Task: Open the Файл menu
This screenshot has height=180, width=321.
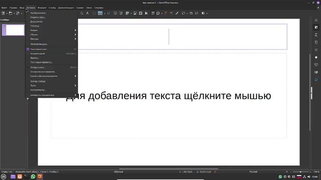Action: point(4,8)
